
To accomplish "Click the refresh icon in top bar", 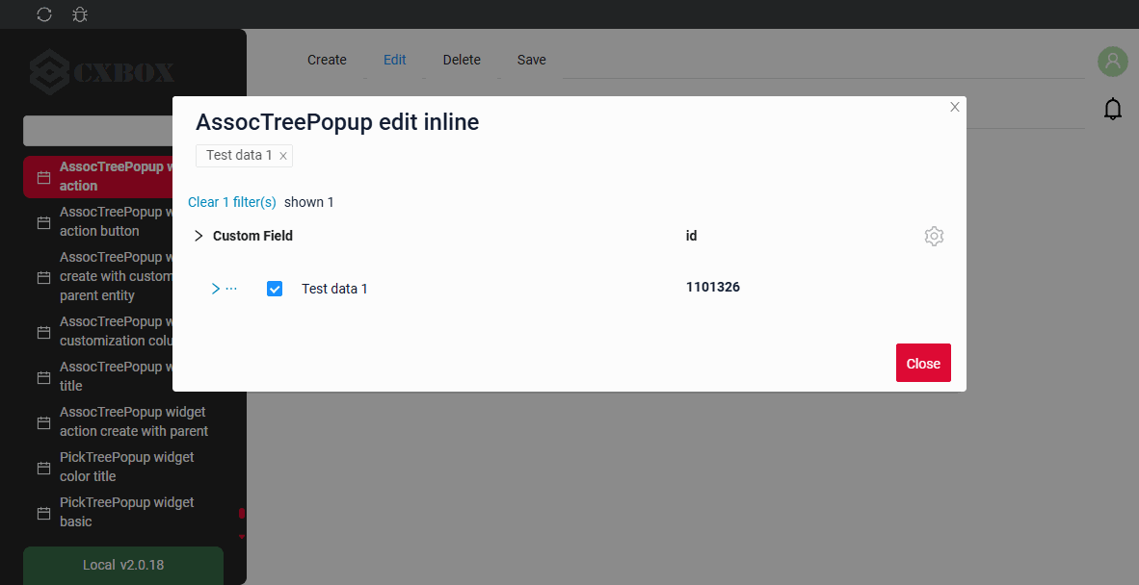I will pyautogui.click(x=44, y=14).
